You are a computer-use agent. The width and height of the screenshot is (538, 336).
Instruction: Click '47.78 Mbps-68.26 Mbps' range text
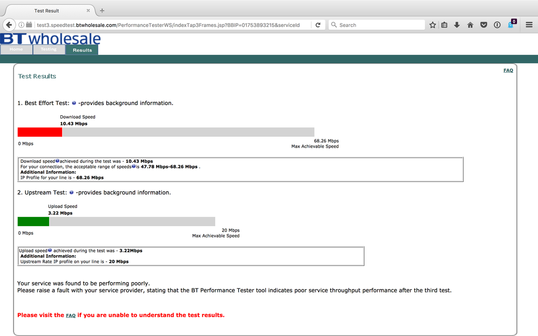coord(169,166)
